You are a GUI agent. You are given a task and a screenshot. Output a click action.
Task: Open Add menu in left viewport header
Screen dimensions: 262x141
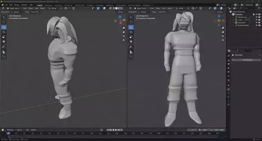36,8
